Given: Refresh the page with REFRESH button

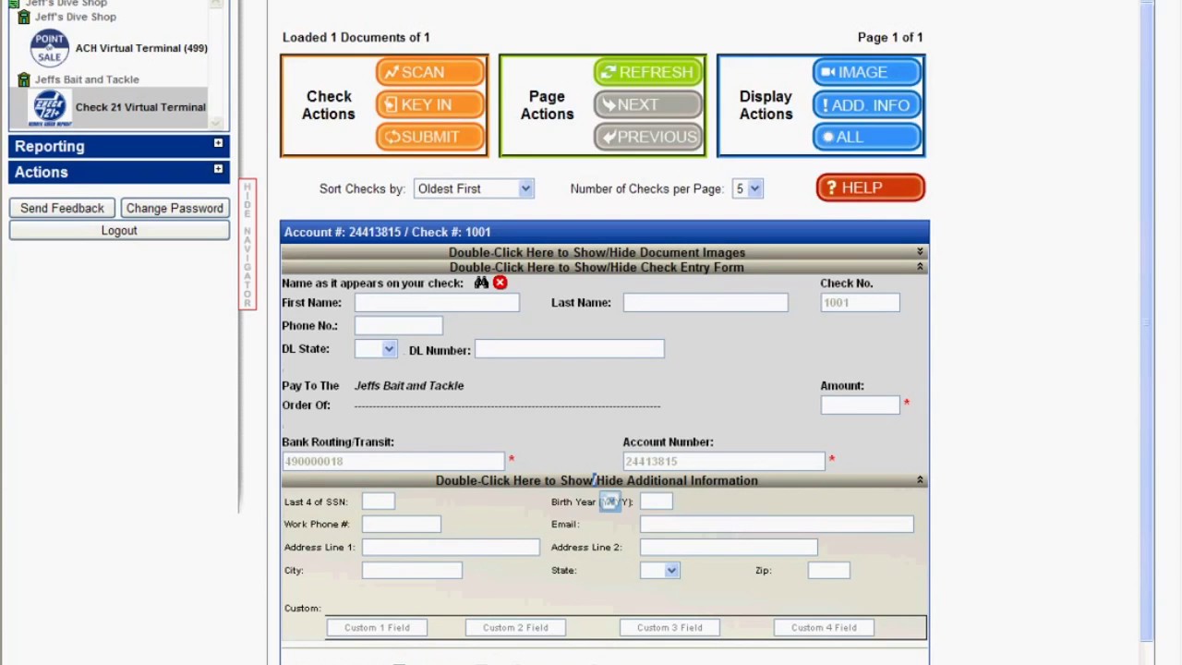Looking at the screenshot, I should pos(648,72).
